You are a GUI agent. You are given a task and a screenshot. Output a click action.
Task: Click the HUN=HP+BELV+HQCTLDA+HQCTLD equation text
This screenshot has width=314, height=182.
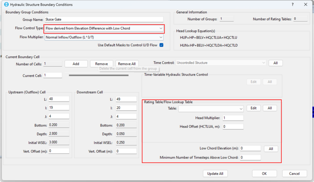pyautogui.click(x=209, y=45)
